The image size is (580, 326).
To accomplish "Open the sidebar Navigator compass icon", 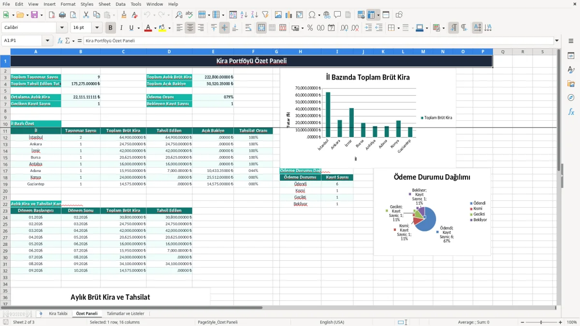I will point(571,98).
